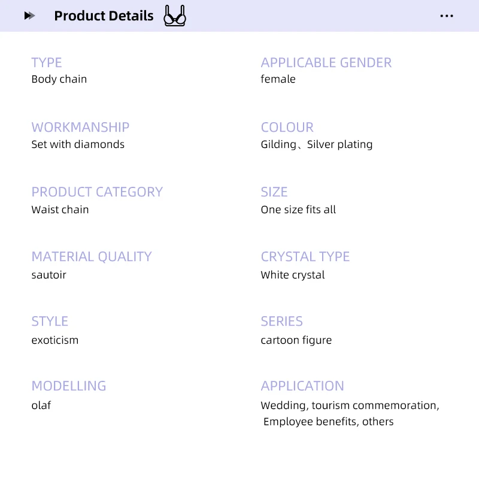Image resolution: width=479 pixels, height=479 pixels.
Task: Click the Product Details heading
Action: click(104, 16)
